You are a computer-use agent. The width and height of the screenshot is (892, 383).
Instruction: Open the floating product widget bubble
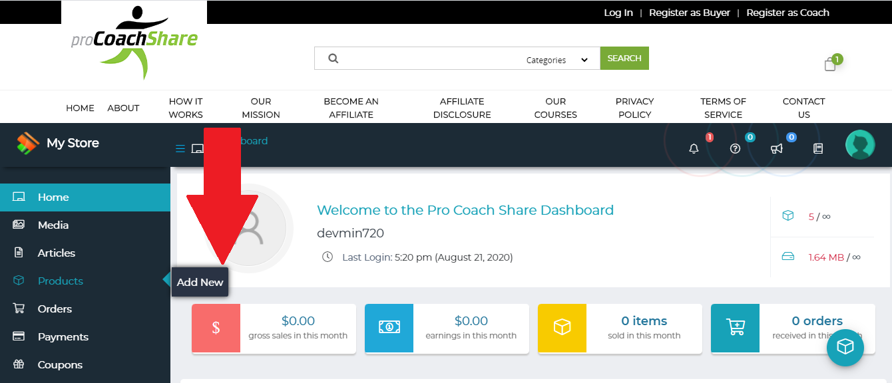tap(845, 348)
